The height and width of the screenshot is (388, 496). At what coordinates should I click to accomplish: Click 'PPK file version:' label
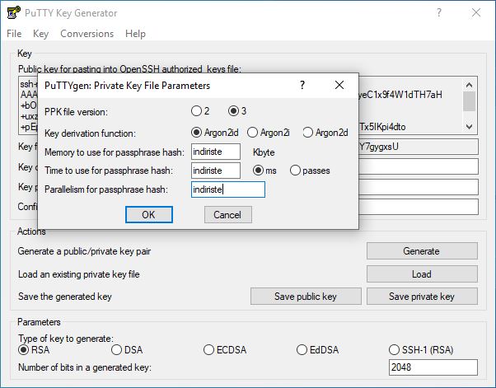76,112
